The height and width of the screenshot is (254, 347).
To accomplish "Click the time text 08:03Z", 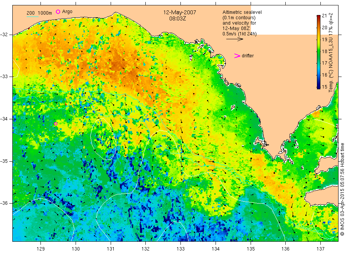I will tap(178, 18).
